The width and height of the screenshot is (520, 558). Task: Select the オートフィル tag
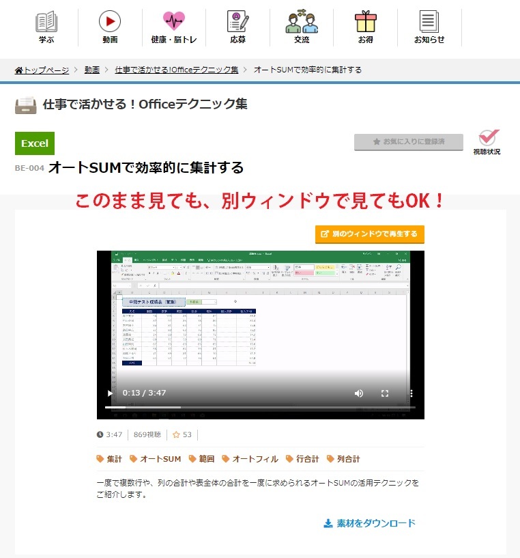click(x=250, y=459)
